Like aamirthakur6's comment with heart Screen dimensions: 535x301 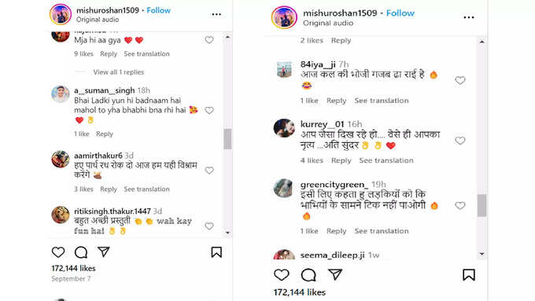click(x=209, y=170)
